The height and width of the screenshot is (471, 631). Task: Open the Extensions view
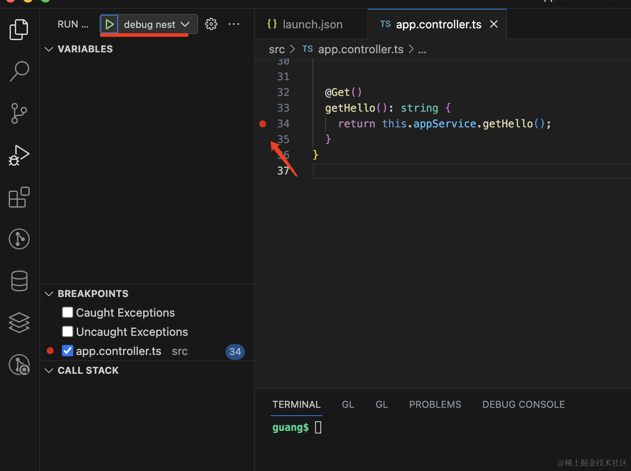click(19, 197)
